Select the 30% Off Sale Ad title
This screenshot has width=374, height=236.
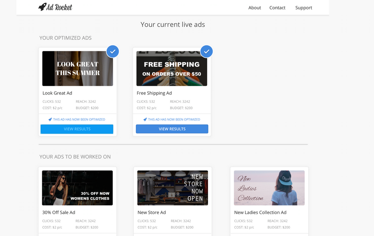coord(59,212)
